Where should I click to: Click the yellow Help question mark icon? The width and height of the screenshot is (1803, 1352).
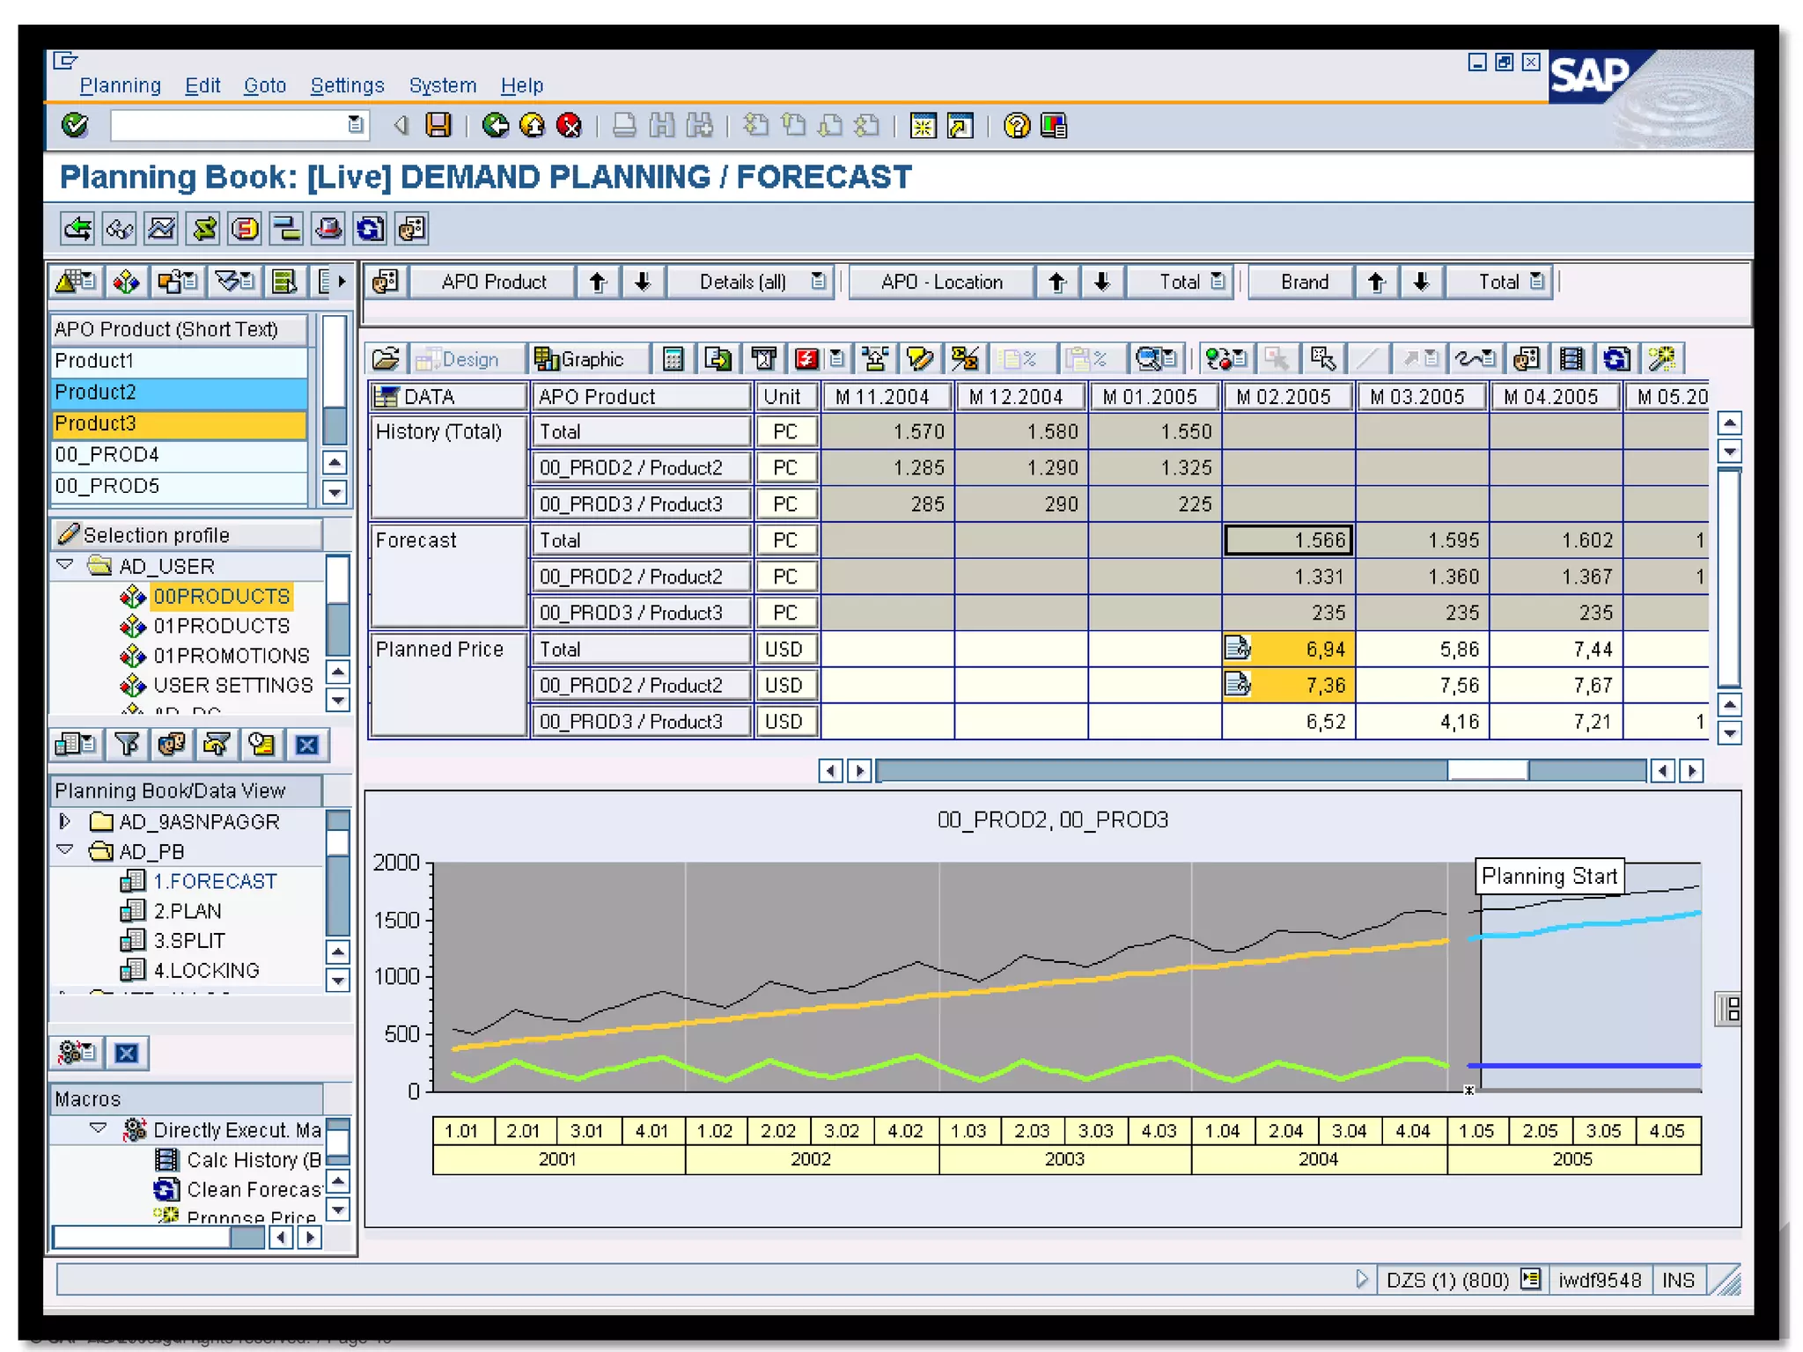1016,126
